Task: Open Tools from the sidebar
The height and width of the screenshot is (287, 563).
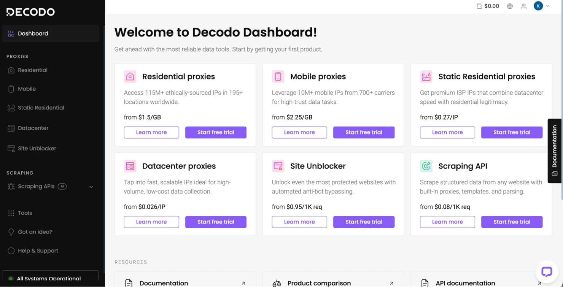Action: tap(25, 213)
